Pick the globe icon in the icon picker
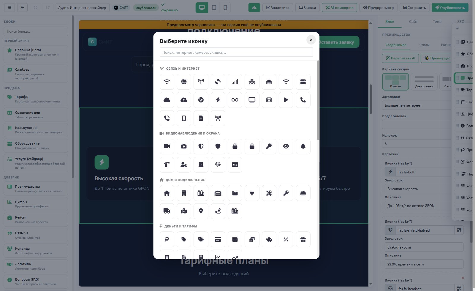 (184, 82)
